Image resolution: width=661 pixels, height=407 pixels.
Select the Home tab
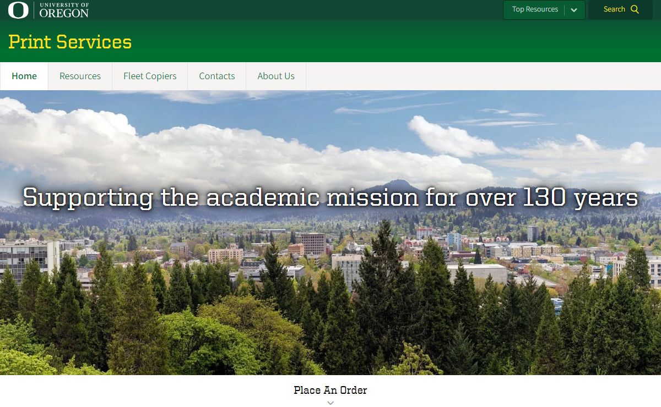pyautogui.click(x=24, y=76)
